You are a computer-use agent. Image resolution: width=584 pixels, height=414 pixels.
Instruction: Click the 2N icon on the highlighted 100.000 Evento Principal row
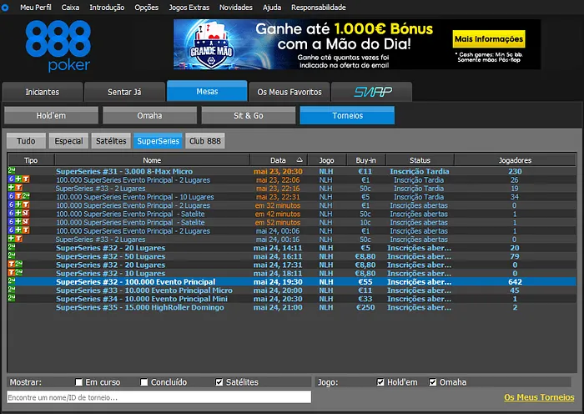click(x=12, y=281)
